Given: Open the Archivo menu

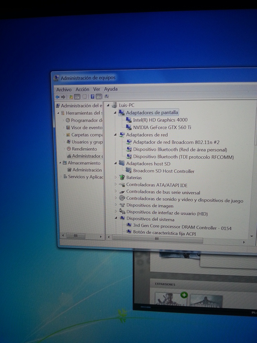Looking at the screenshot, I should click(64, 89).
